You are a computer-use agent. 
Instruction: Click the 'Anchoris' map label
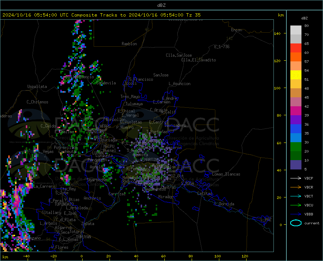92,199
